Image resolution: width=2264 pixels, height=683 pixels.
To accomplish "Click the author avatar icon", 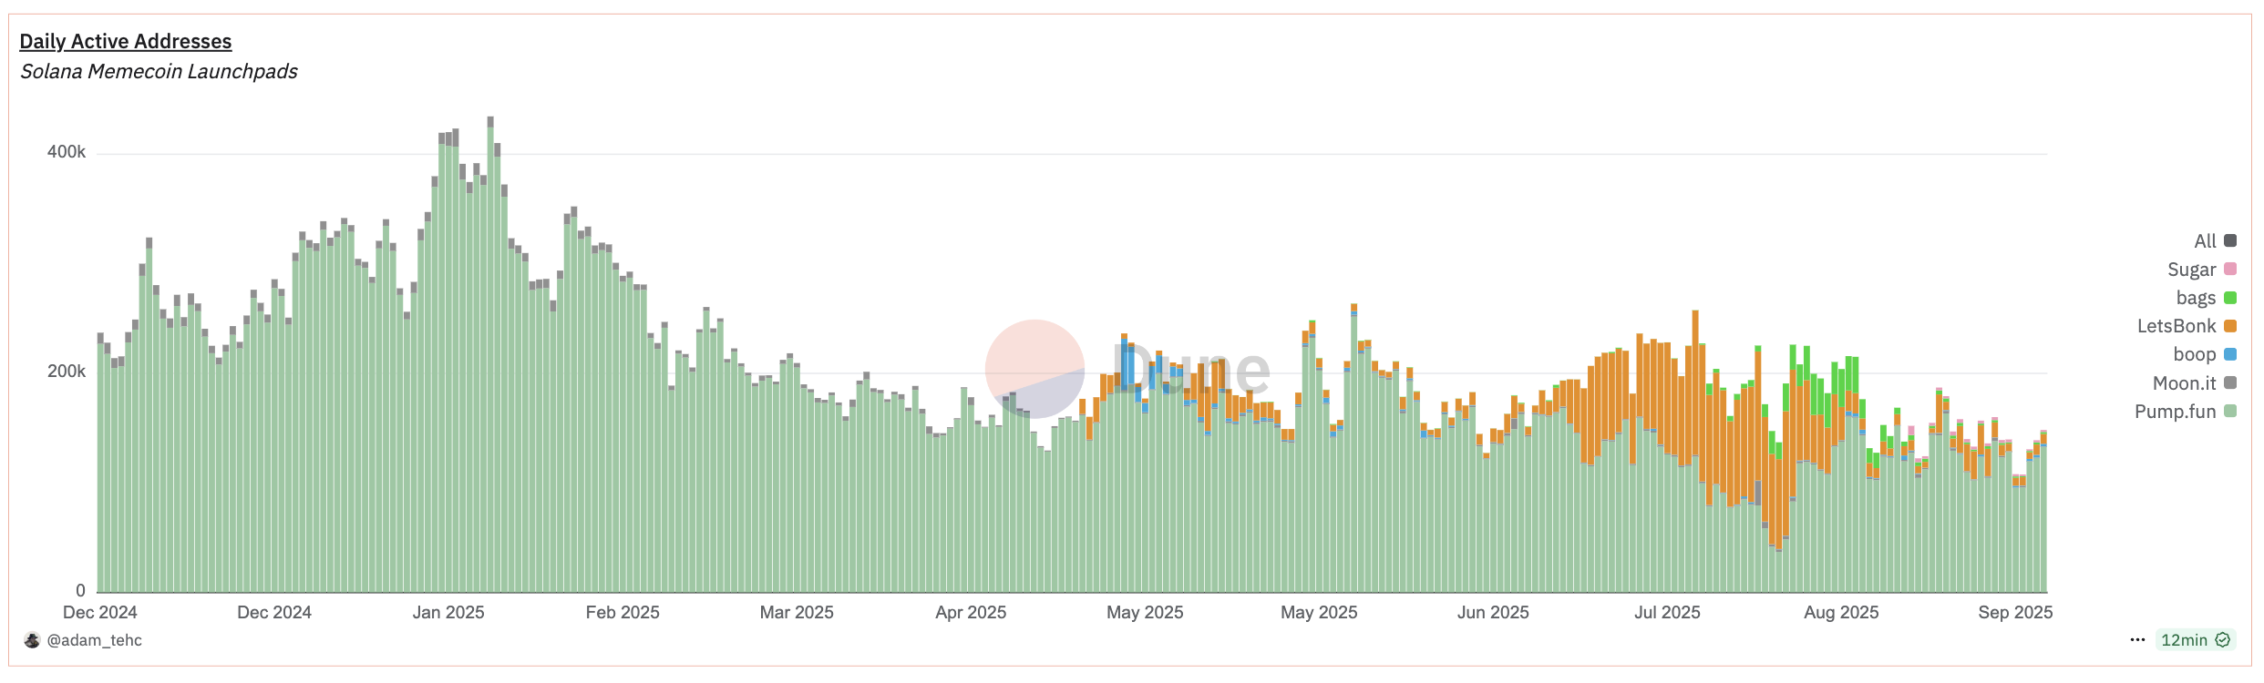I will tap(32, 640).
